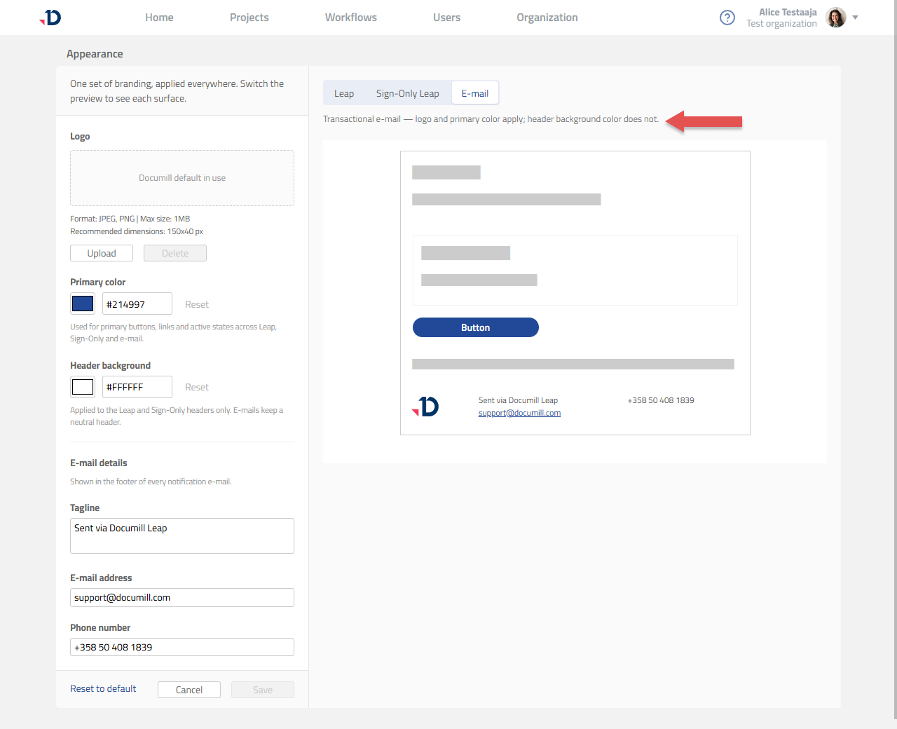The width and height of the screenshot is (897, 729).
Task: Reset the Header background color
Action: click(197, 387)
